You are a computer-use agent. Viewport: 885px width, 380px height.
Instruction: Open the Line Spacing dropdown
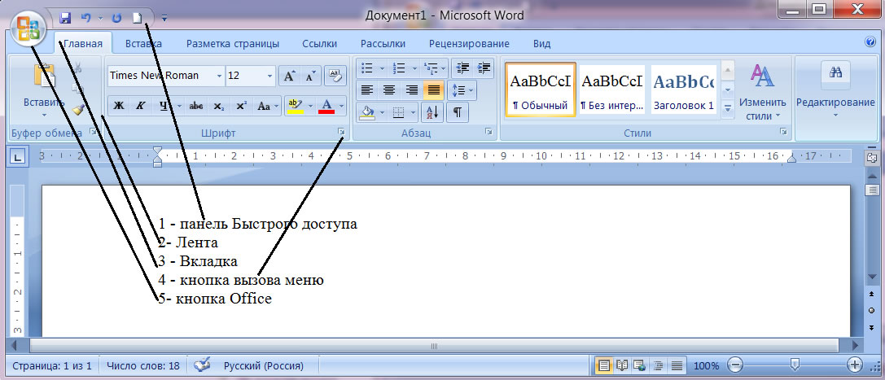(x=463, y=90)
